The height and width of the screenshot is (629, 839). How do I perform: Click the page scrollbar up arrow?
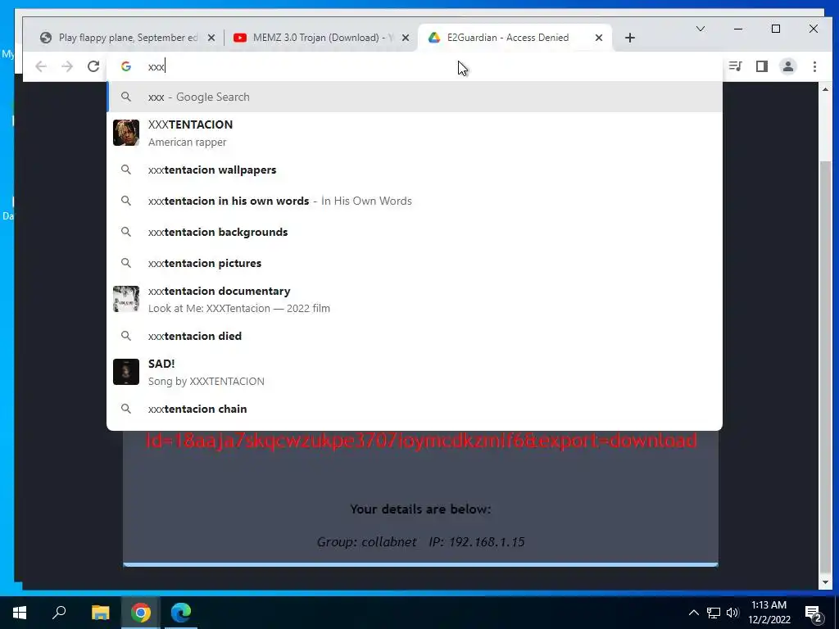[826, 89]
